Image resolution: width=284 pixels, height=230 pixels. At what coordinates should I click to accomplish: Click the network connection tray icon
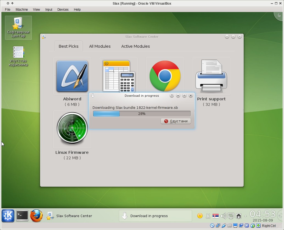pos(239,216)
